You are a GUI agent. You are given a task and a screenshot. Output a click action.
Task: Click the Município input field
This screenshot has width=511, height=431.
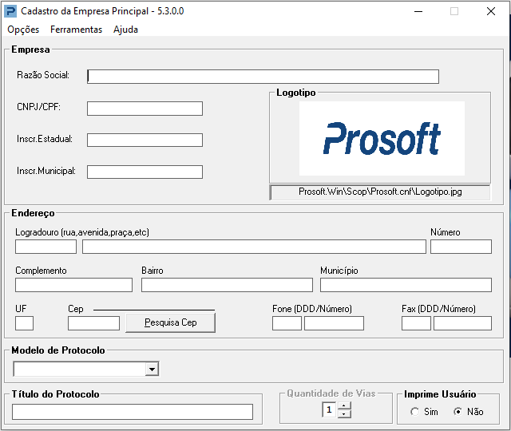pos(406,285)
